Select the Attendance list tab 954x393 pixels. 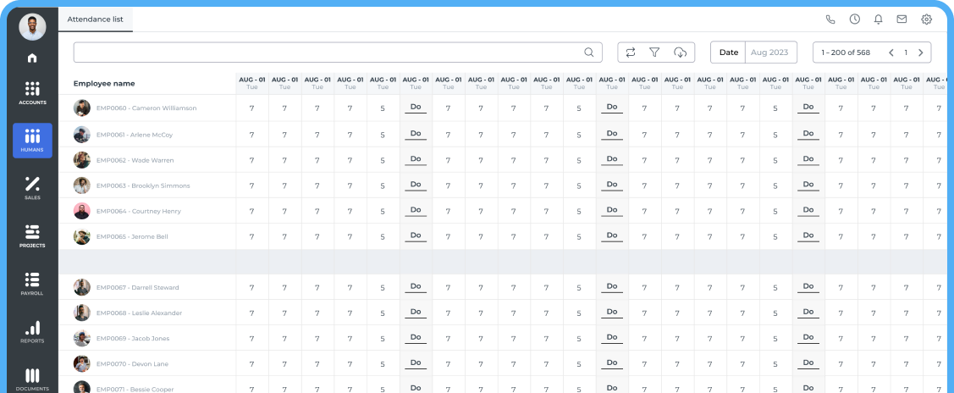(x=95, y=18)
